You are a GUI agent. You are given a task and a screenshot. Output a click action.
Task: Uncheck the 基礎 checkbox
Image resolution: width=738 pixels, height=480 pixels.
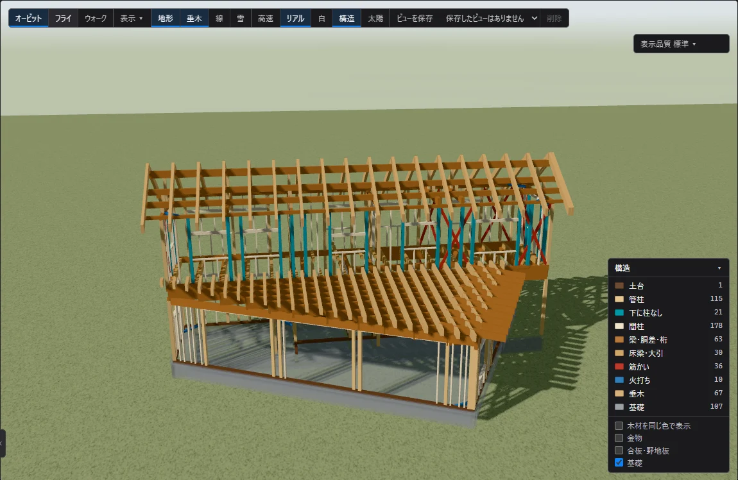point(619,463)
